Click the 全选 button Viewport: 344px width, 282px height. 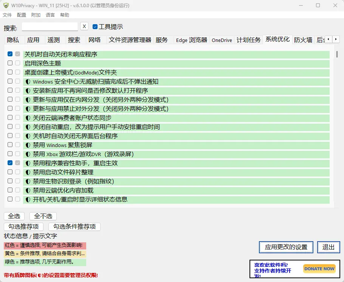tap(14, 216)
